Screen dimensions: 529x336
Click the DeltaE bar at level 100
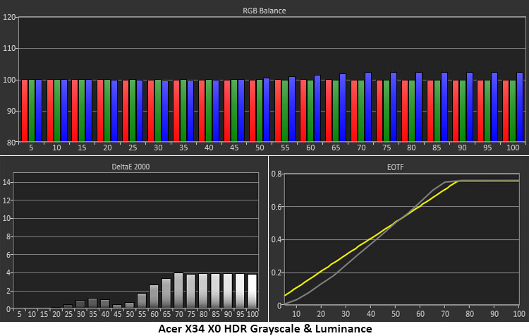253,291
